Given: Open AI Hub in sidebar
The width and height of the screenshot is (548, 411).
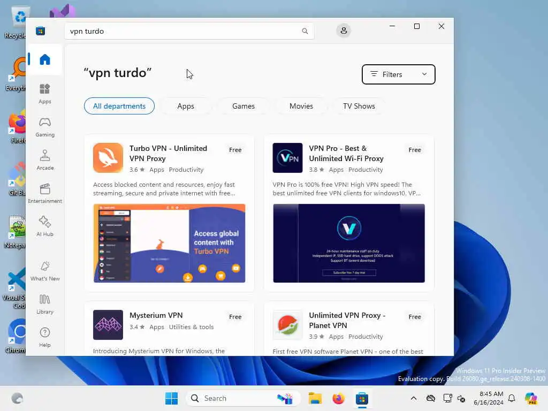Looking at the screenshot, I should [x=45, y=226].
